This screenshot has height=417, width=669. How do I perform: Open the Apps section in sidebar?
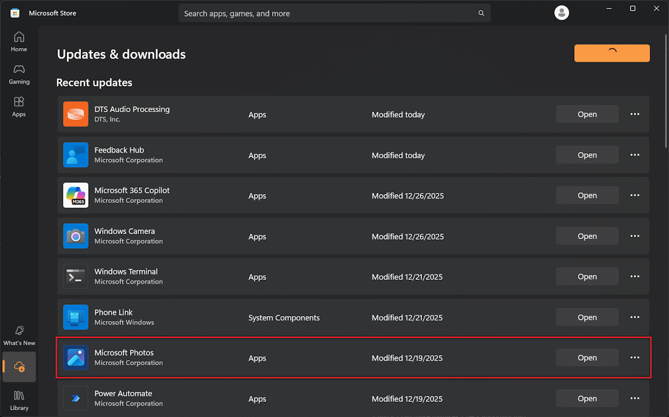(19, 106)
